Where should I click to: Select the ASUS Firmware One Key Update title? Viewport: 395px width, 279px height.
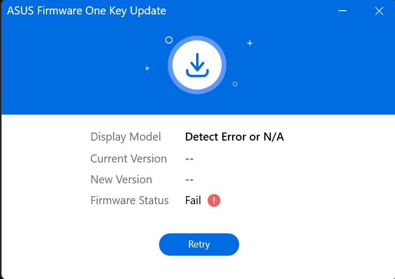point(87,11)
